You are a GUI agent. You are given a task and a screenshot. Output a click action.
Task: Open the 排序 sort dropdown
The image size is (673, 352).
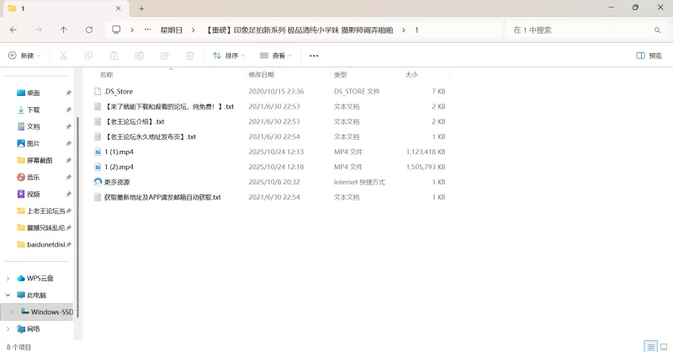click(x=229, y=56)
